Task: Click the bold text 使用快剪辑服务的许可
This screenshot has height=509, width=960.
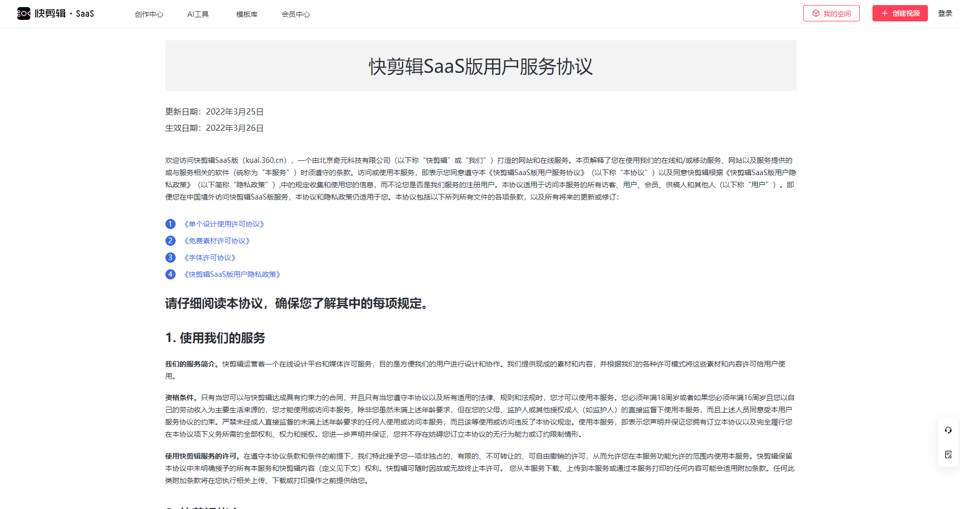Action: click(203, 456)
